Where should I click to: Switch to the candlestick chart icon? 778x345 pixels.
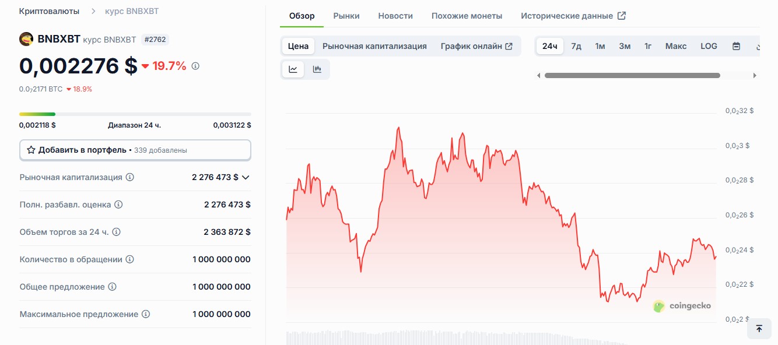317,69
